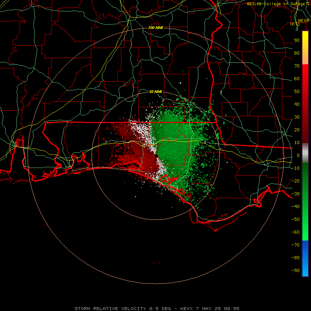Click the "STORM RELATIVE VELOCITY 0.5 DEG" caption text

[123, 309]
